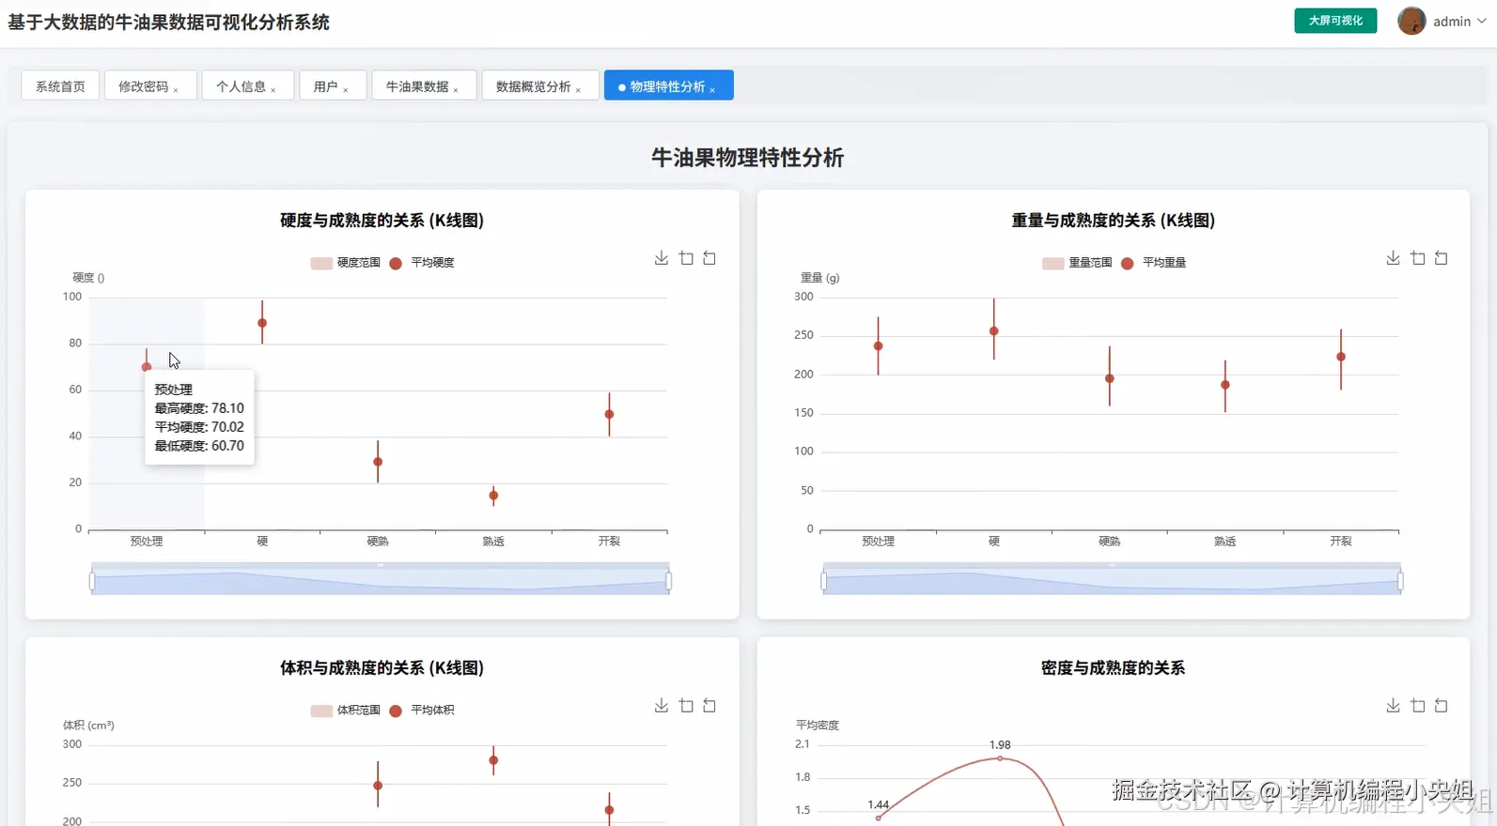The height and width of the screenshot is (826, 1497).
Task: Toggle 平均体积 legend series
Action: pos(422,711)
